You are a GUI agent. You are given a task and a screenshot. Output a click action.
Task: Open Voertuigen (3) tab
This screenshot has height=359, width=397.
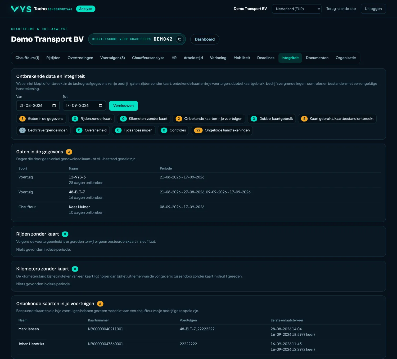pyautogui.click(x=112, y=58)
